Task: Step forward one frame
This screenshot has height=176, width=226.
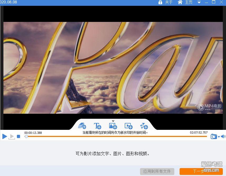Action: tap(12, 136)
